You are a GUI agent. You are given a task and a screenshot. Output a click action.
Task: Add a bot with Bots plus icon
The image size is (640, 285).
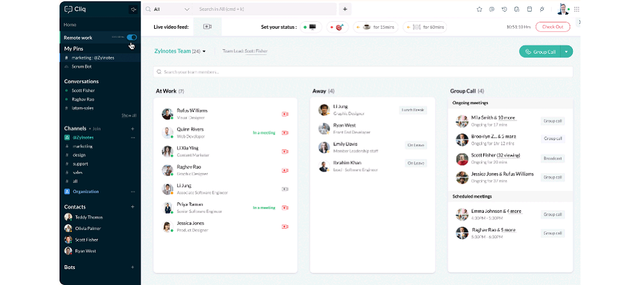pos(132,268)
